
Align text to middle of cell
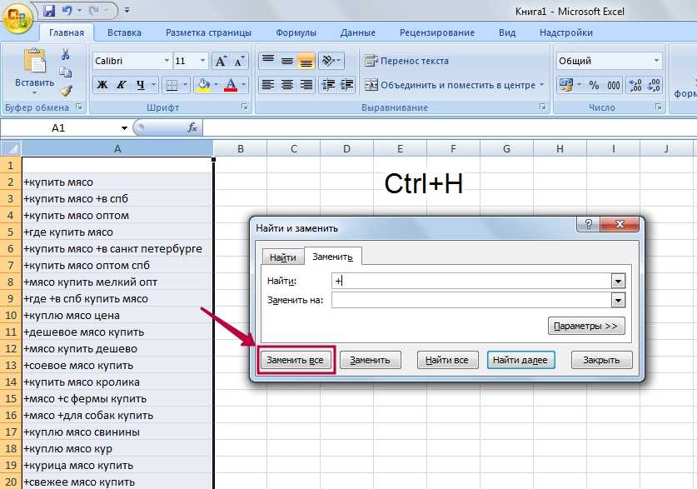(287, 61)
